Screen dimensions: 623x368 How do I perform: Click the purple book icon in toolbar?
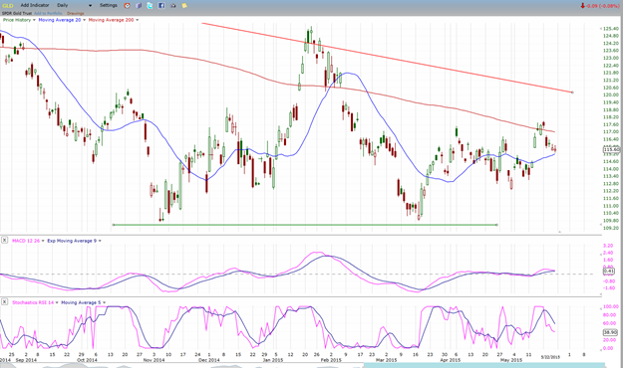click(x=139, y=6)
